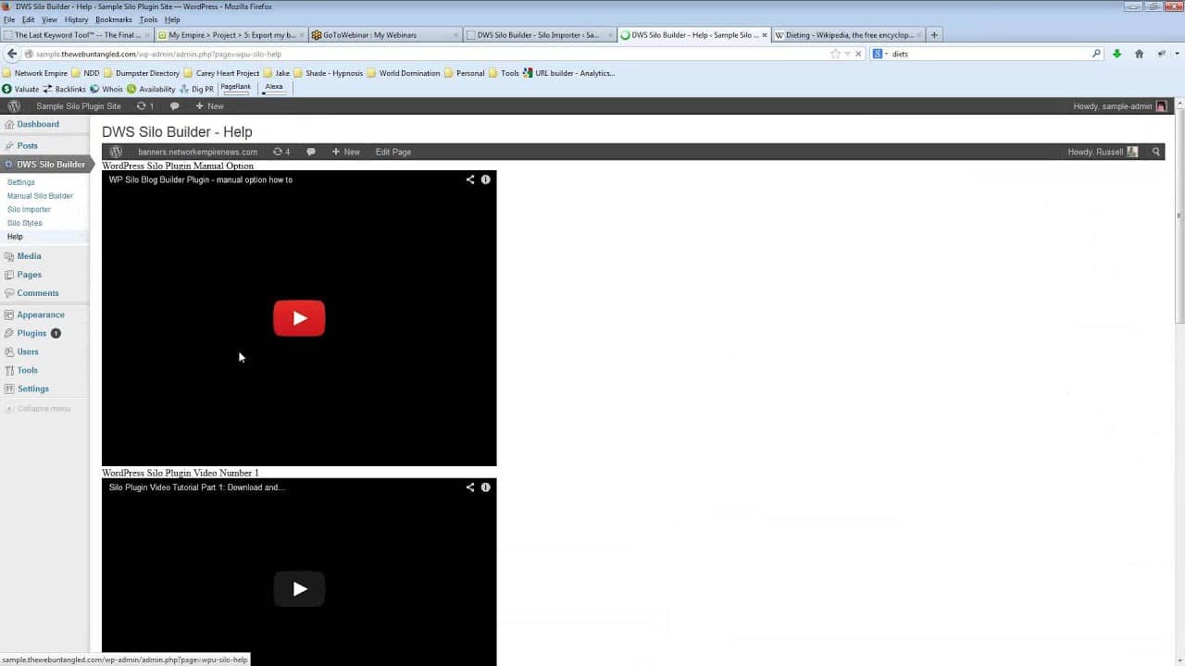
Task: Open comments bubble in the top admin bar
Action: [x=174, y=106]
